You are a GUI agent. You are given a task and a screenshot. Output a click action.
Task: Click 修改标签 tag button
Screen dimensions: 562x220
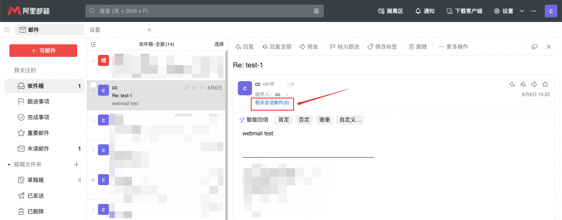[382, 47]
